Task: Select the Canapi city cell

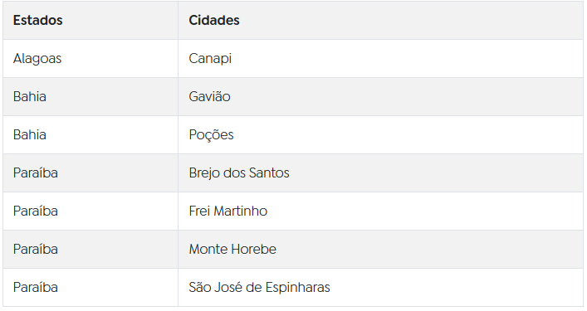Action: [380, 58]
